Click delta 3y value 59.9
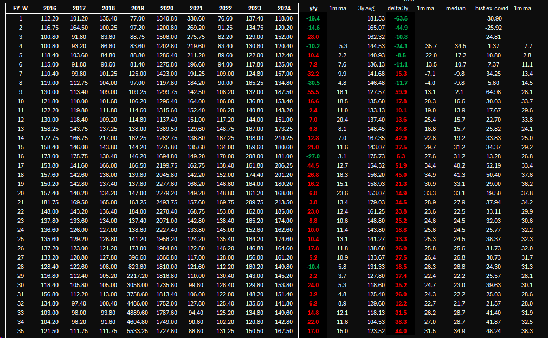The image size is (548, 338). (401, 92)
